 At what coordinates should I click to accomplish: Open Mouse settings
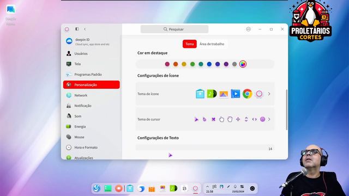pyautogui.click(x=92, y=137)
